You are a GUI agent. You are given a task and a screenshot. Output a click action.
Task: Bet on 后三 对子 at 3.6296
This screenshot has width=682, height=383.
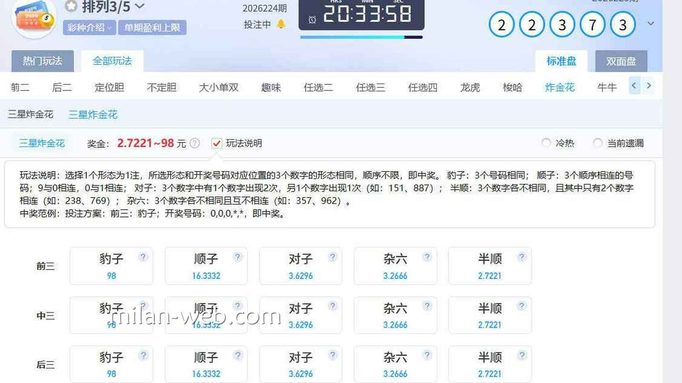[301, 364]
